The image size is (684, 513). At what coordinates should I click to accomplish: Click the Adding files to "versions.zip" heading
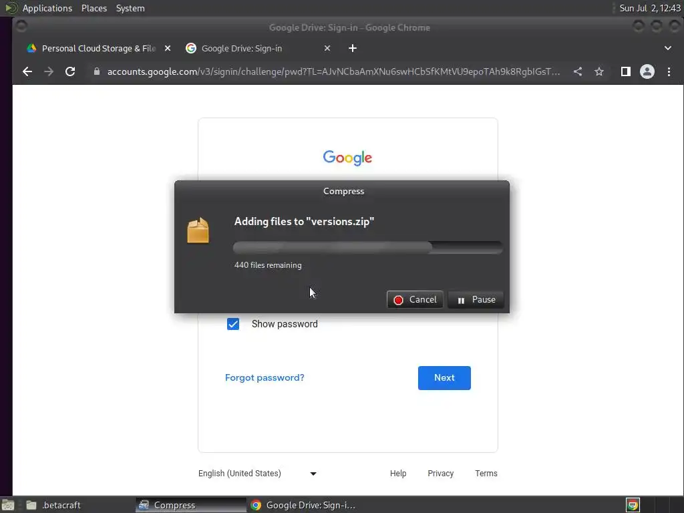[x=304, y=222]
